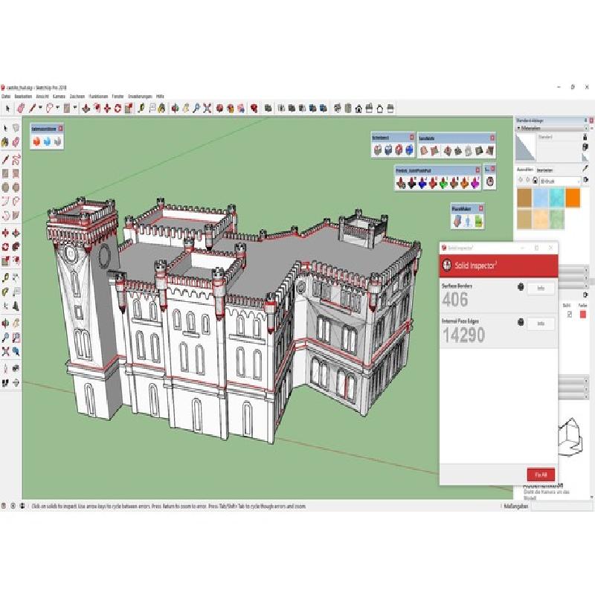Click the Surface Borders 406 count
This screenshot has height=595, width=595.
(x=455, y=300)
